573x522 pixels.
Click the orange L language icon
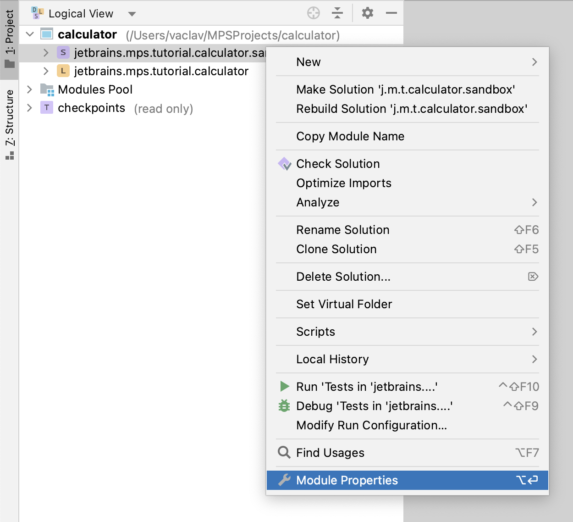(63, 71)
